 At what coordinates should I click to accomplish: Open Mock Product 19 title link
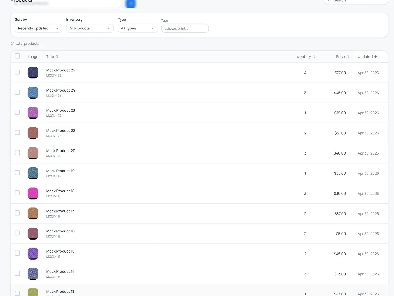click(x=60, y=171)
